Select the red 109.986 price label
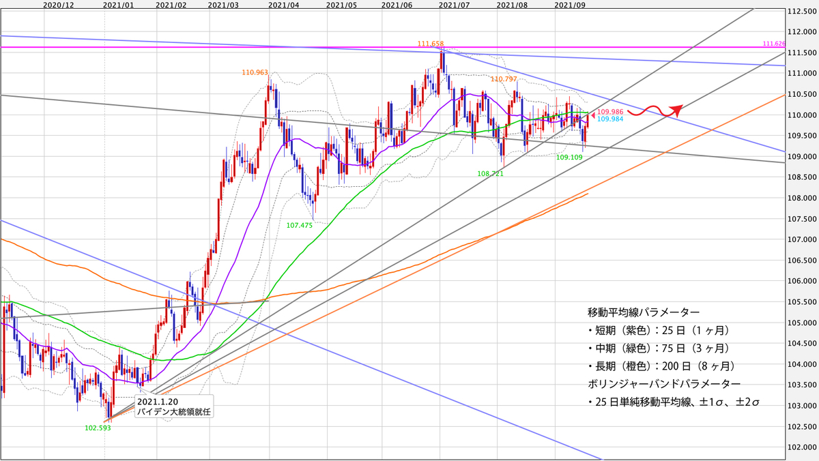Image resolution: width=819 pixels, height=461 pixels. point(610,111)
